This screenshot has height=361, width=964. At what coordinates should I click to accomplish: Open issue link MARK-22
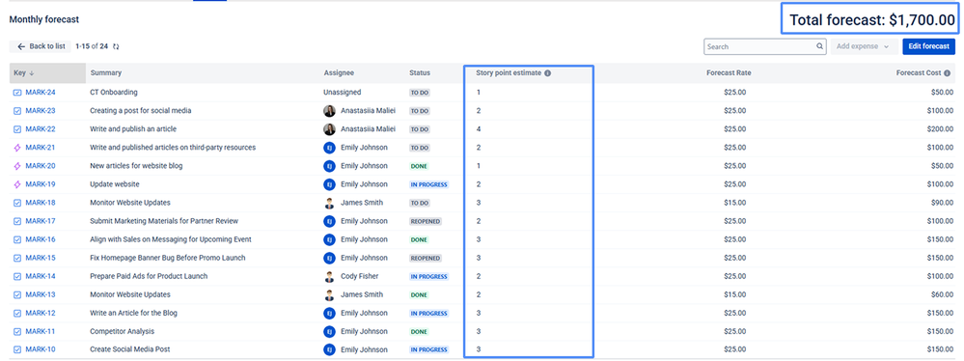(x=41, y=129)
